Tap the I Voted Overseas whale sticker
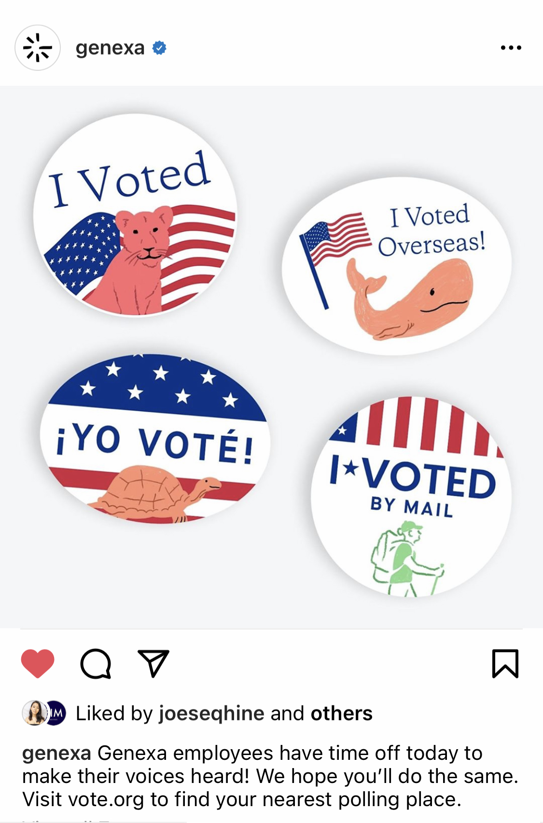The height and width of the screenshot is (823, 543). coord(397,266)
